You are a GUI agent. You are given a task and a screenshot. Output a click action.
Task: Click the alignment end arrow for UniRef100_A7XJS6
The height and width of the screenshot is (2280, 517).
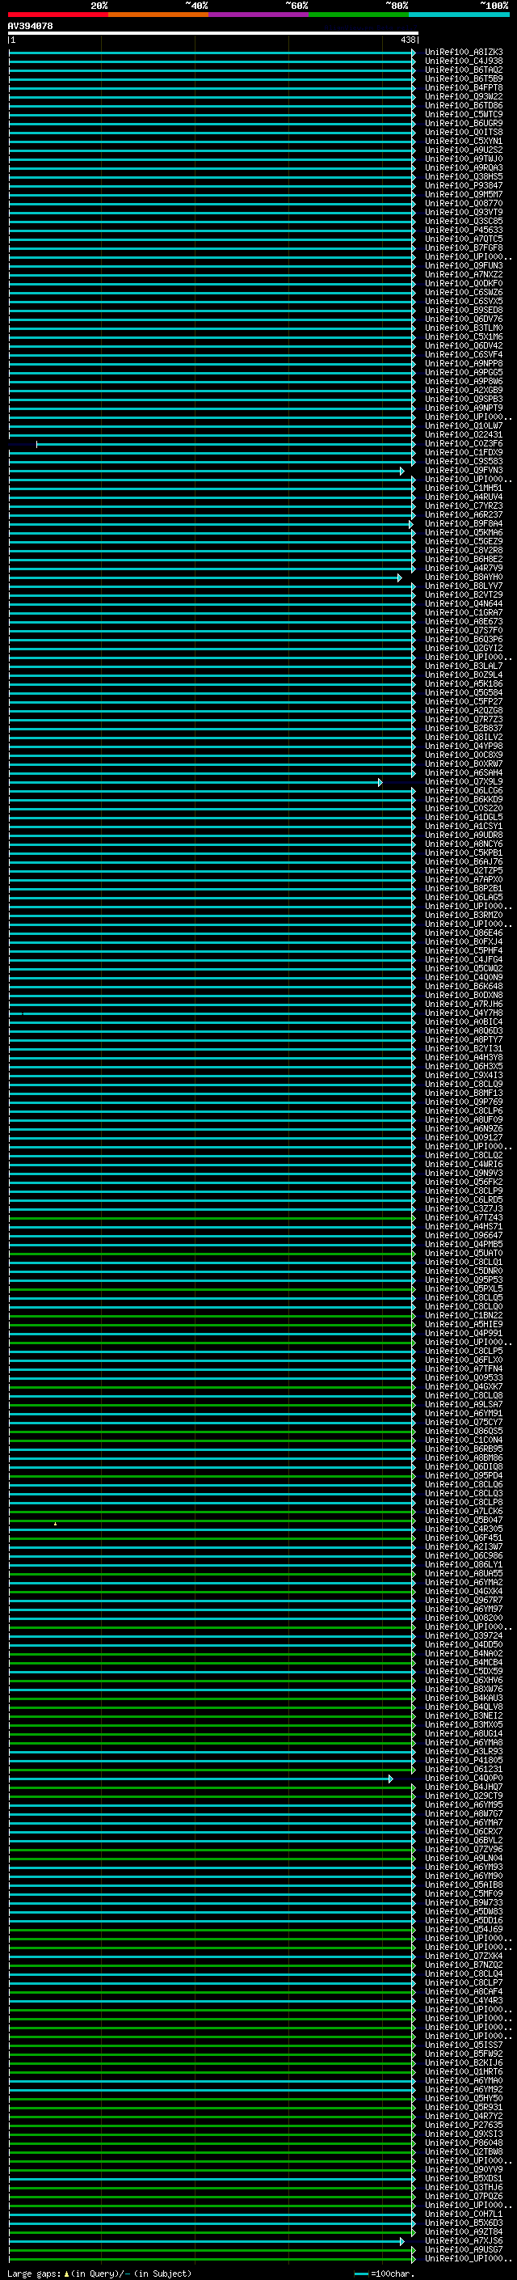[x=402, y=2241]
